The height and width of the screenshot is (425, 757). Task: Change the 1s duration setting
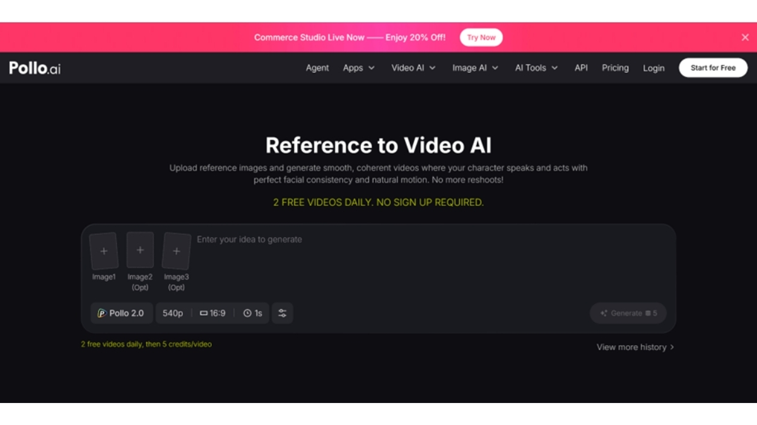(252, 313)
